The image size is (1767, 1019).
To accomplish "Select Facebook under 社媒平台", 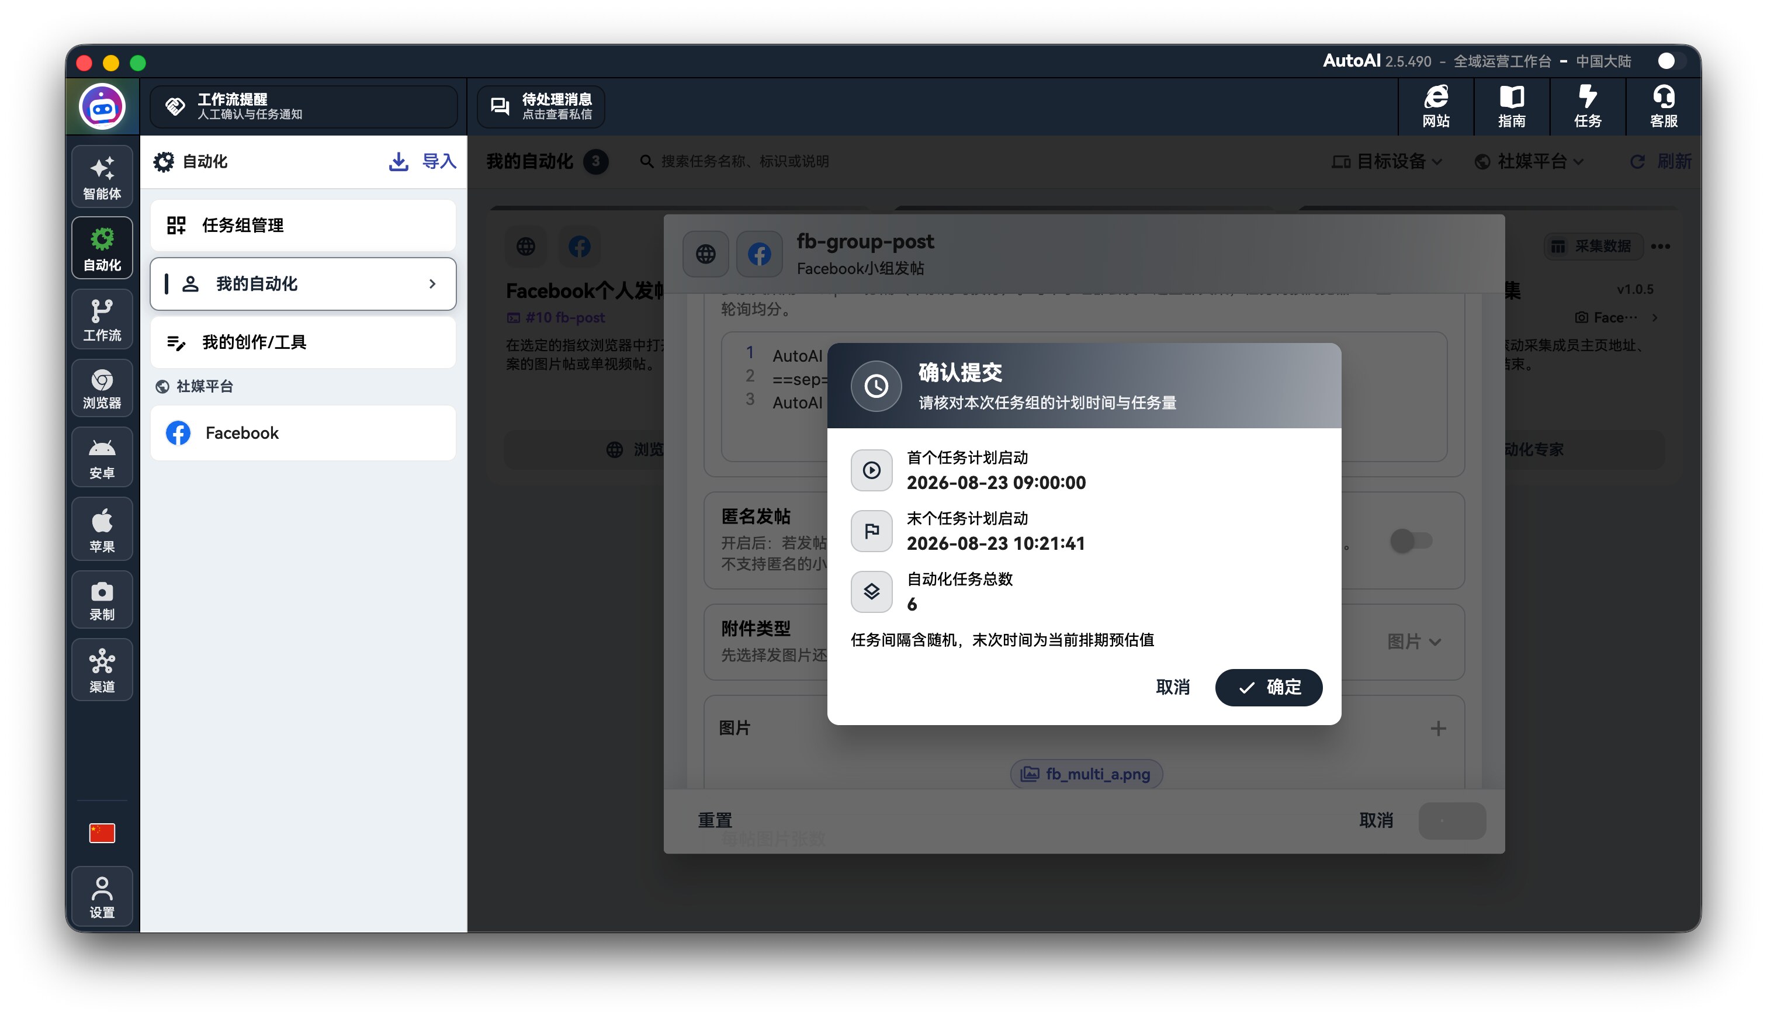I will 303,432.
